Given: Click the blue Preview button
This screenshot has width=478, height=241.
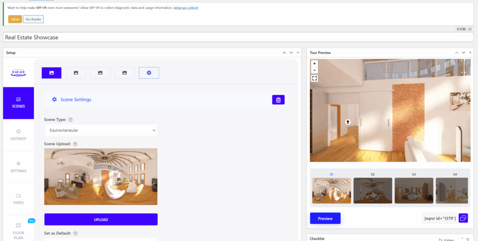Looking at the screenshot, I should [x=325, y=219].
